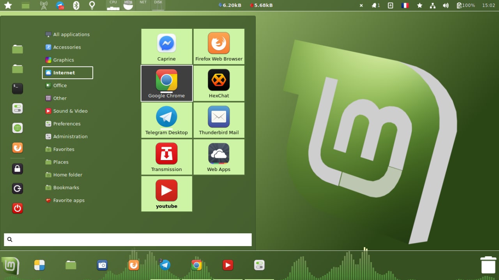This screenshot has height=280, width=499.
Task: Launch Transmission torrent client
Action: coord(166,157)
